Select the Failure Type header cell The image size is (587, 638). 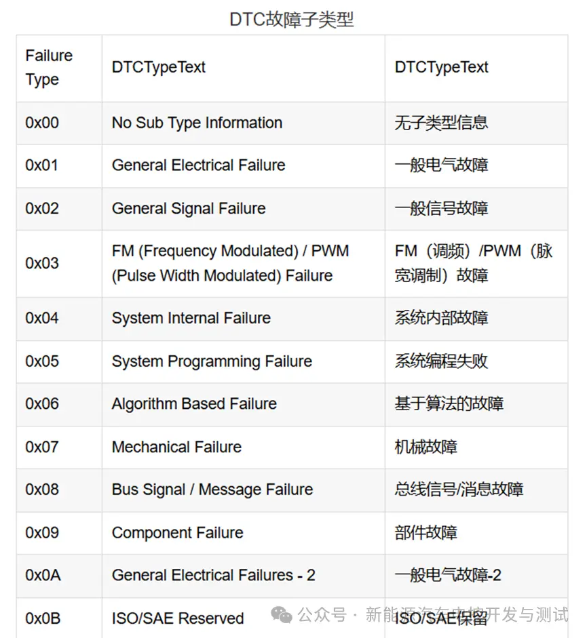click(59, 68)
